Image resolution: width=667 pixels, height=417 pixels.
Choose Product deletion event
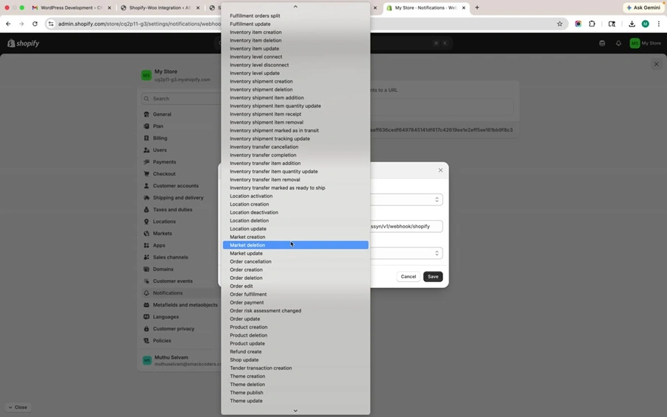click(296, 335)
